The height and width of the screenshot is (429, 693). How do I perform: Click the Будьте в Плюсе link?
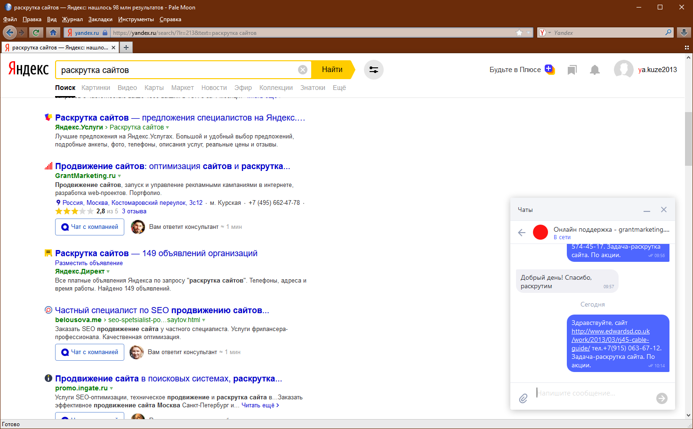pyautogui.click(x=515, y=70)
